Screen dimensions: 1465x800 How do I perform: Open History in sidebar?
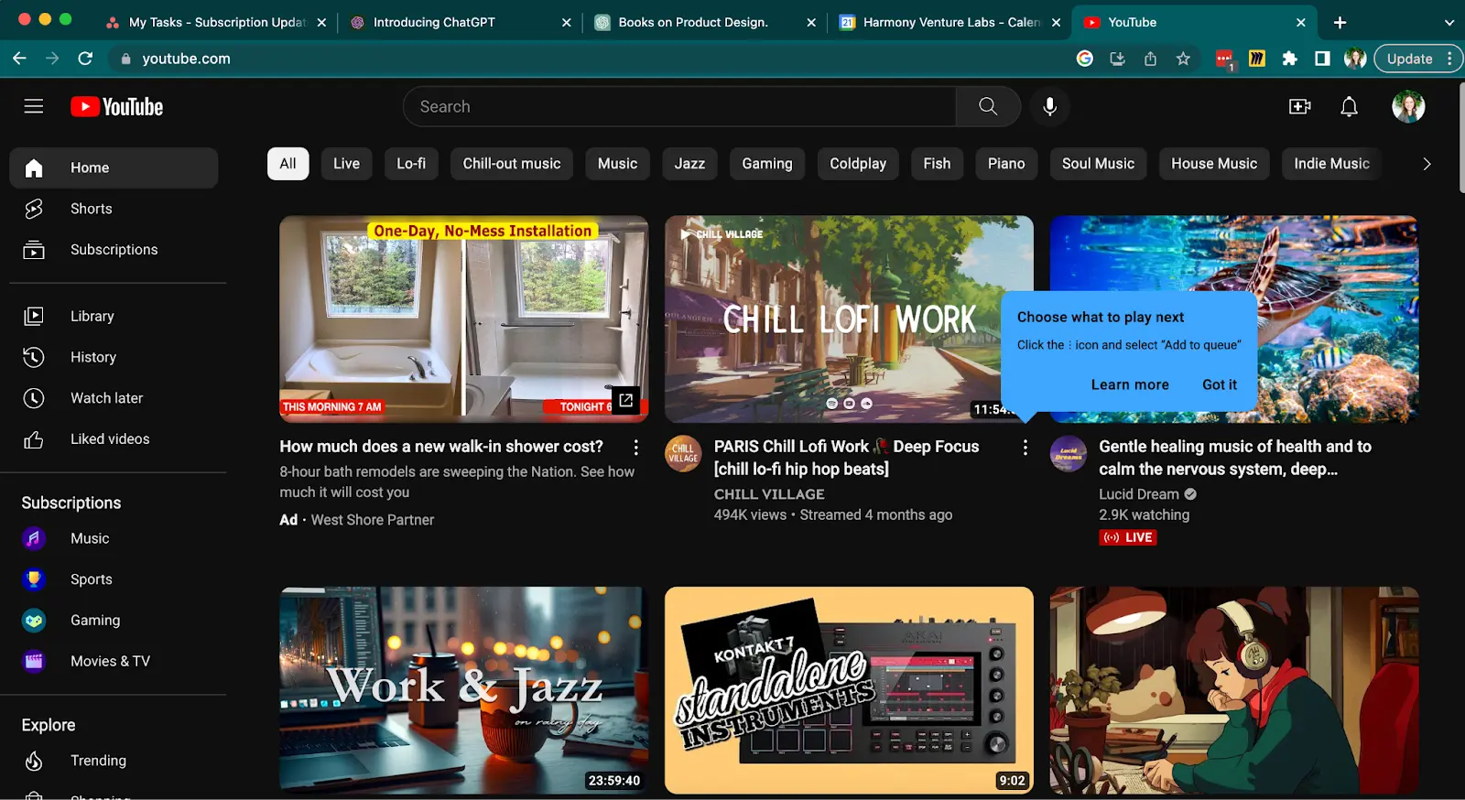[114, 357]
